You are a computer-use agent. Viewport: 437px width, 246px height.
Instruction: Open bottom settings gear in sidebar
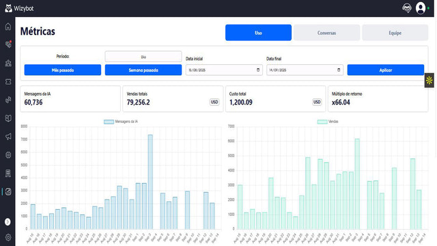8,237
